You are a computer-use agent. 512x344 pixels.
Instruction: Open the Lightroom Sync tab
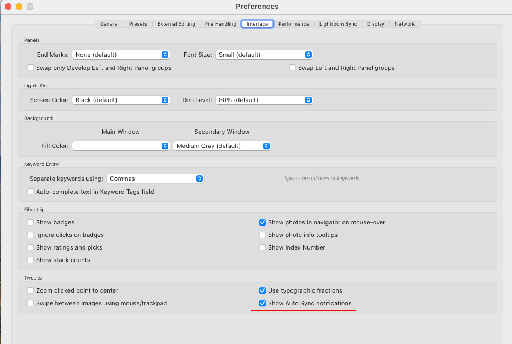click(338, 23)
